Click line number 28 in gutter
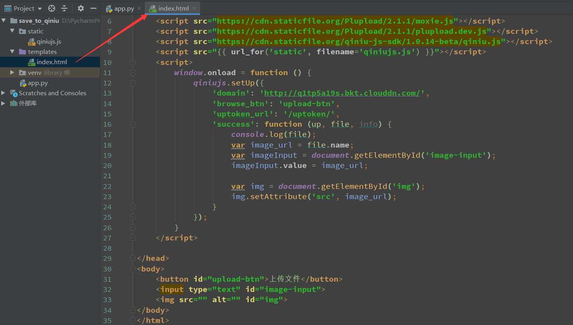573x325 pixels. 107,248
